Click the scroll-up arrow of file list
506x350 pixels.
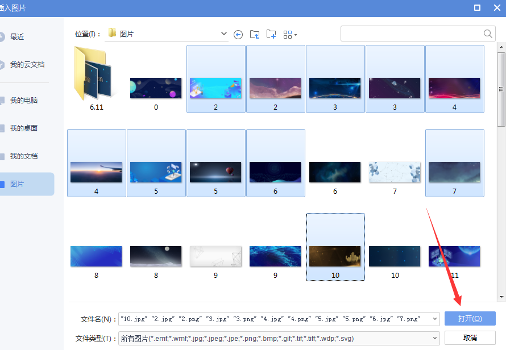(501, 47)
